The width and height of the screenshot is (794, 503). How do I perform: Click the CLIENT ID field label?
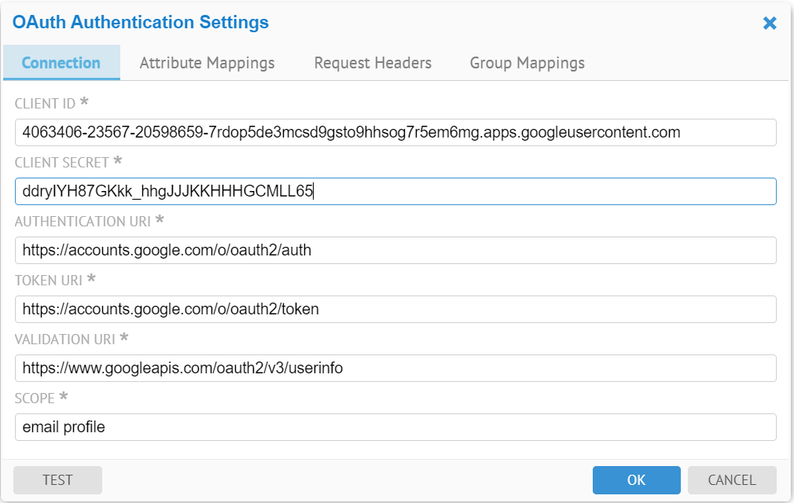(46, 104)
